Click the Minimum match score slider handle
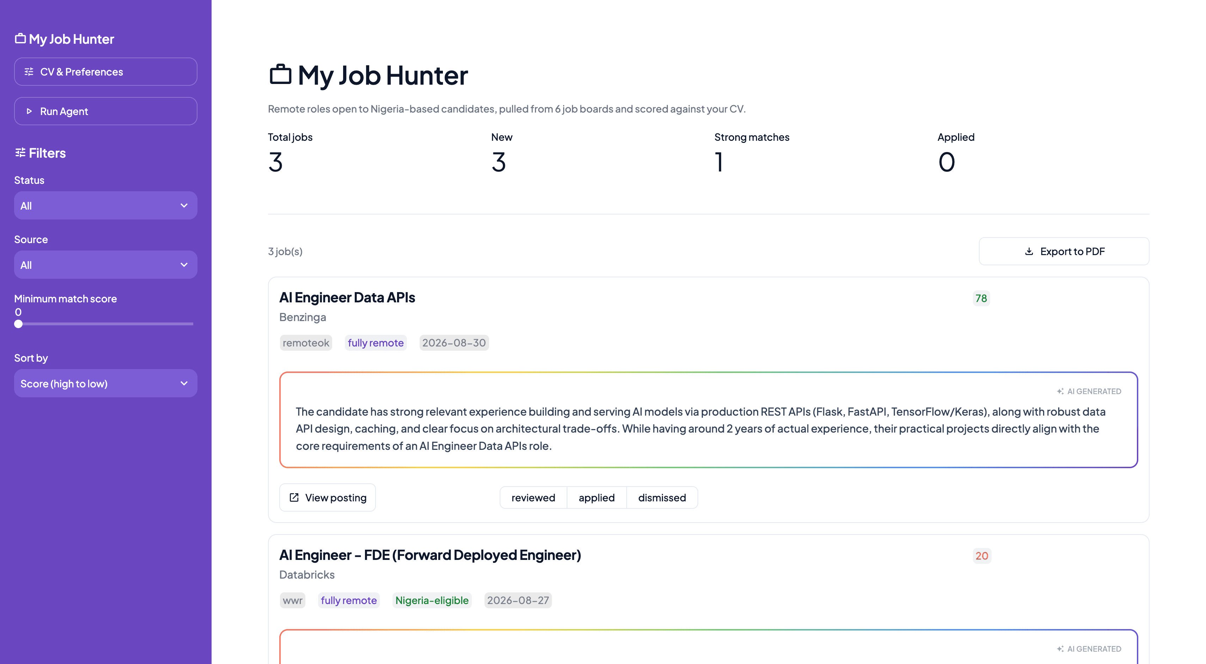This screenshot has width=1206, height=664. 18,324
